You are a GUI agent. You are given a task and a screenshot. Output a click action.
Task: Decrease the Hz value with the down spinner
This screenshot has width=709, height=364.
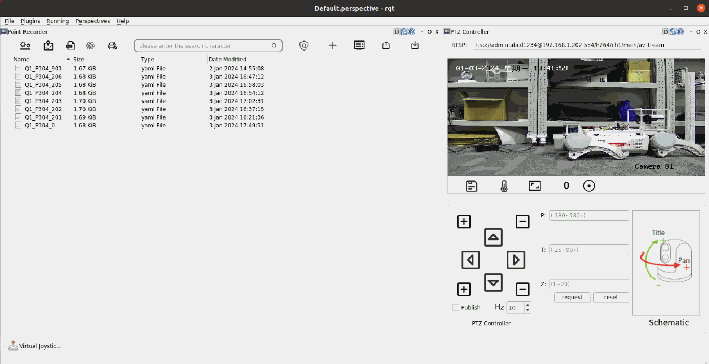[528, 310]
